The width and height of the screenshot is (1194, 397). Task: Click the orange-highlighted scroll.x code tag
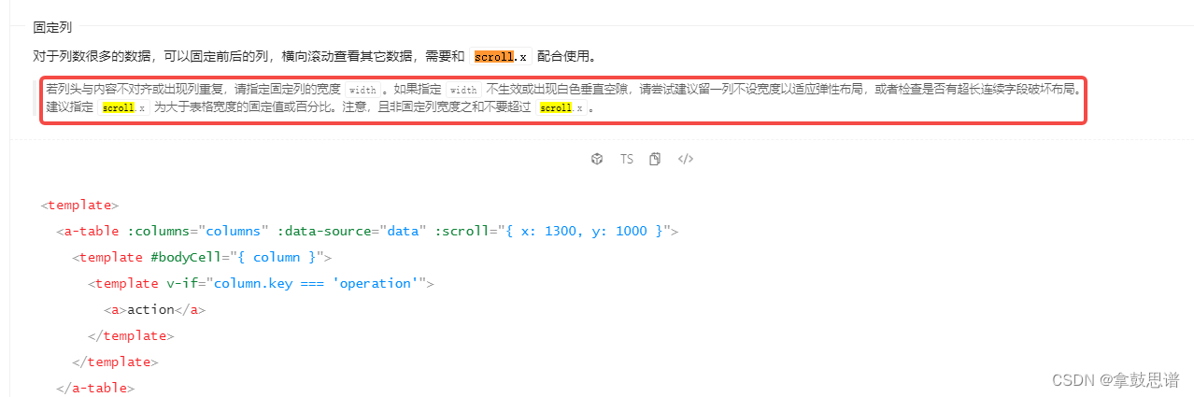click(501, 56)
